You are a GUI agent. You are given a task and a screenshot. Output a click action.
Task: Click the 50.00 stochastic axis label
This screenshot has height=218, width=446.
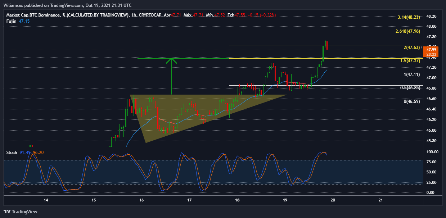click(x=432, y=172)
